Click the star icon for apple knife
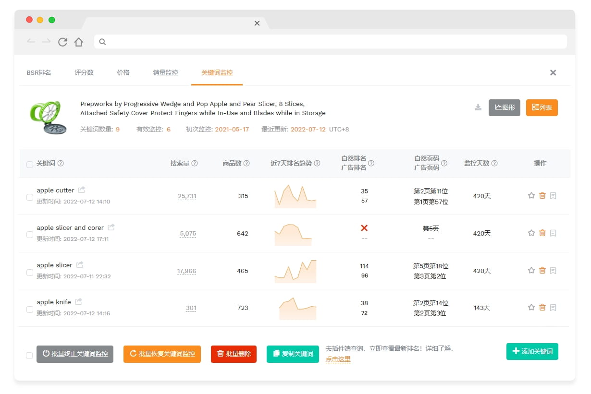This screenshot has width=591, height=394. [x=531, y=308]
